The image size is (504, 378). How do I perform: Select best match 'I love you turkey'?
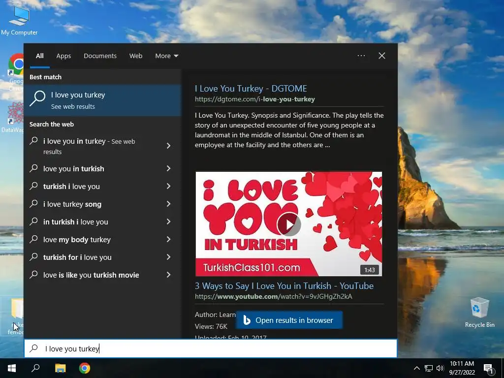(x=102, y=100)
